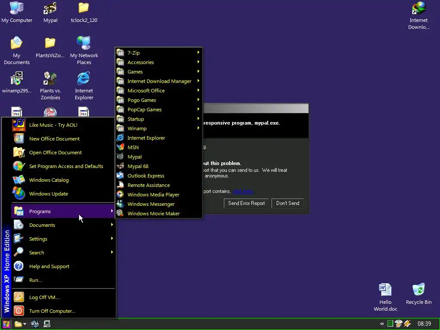Click the green square tray icon
Viewport: 440px width, 330px height.
(x=390, y=324)
